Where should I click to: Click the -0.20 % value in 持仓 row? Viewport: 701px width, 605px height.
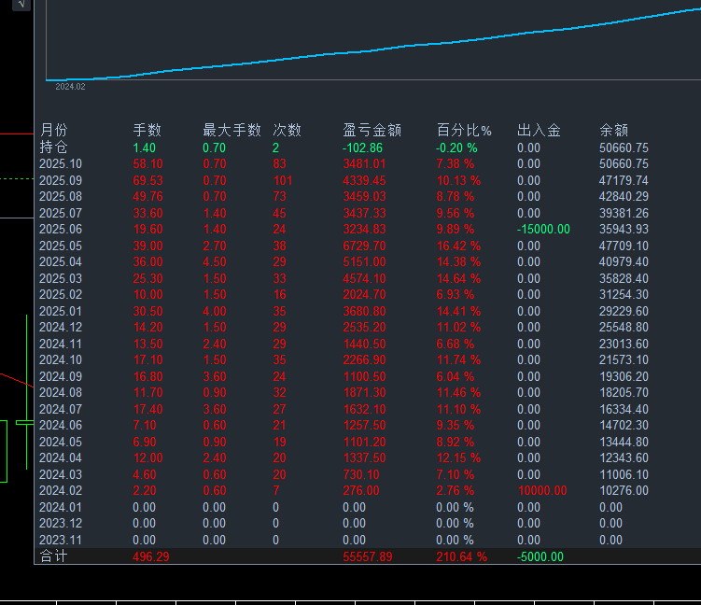click(456, 148)
